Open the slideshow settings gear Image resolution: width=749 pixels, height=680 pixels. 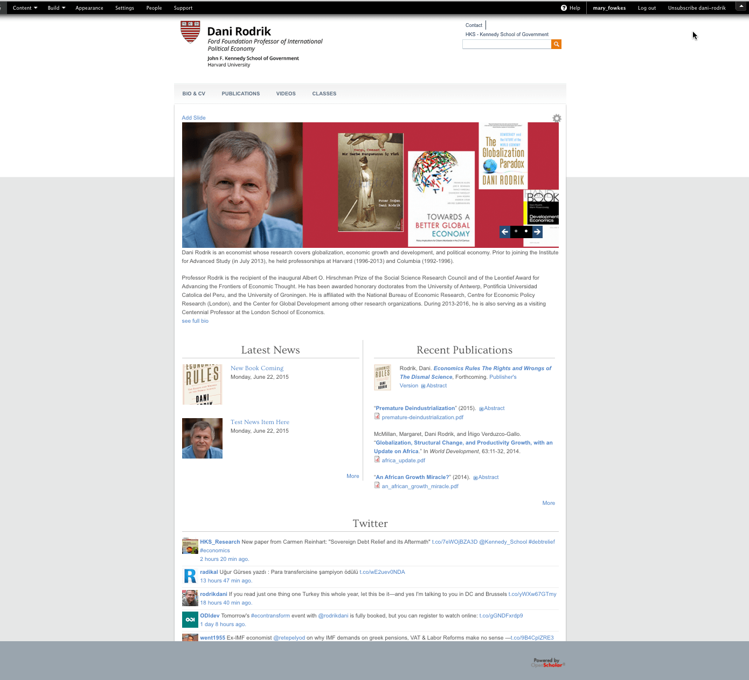coord(557,118)
